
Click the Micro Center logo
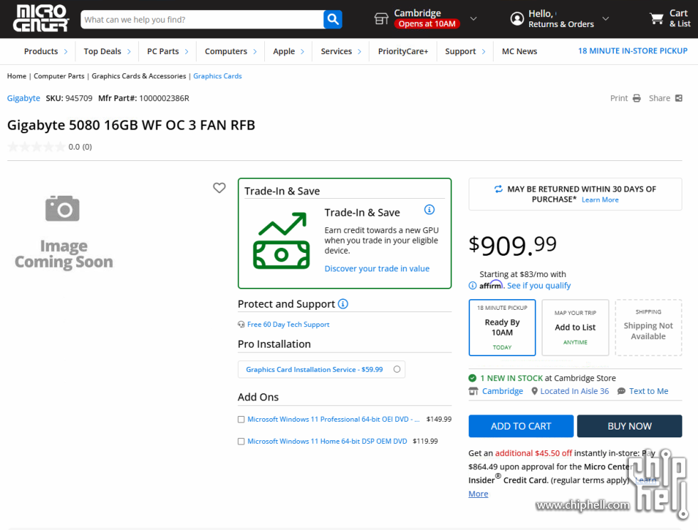click(41, 19)
